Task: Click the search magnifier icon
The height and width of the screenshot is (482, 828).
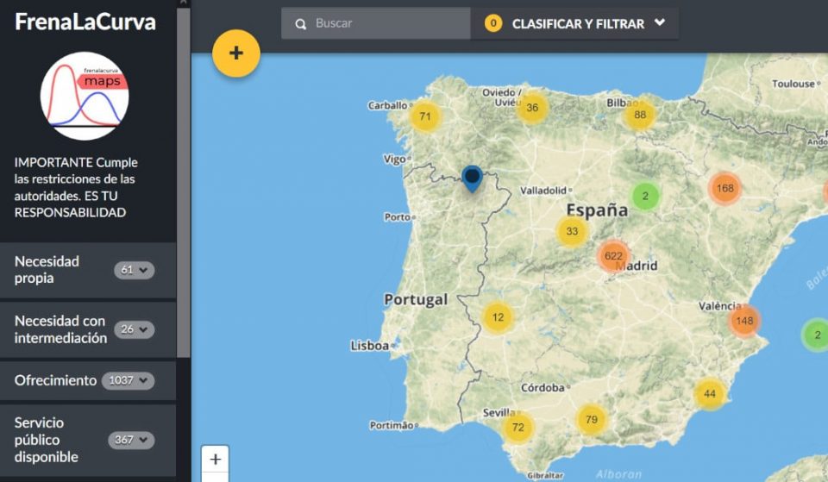Action: 300,24
